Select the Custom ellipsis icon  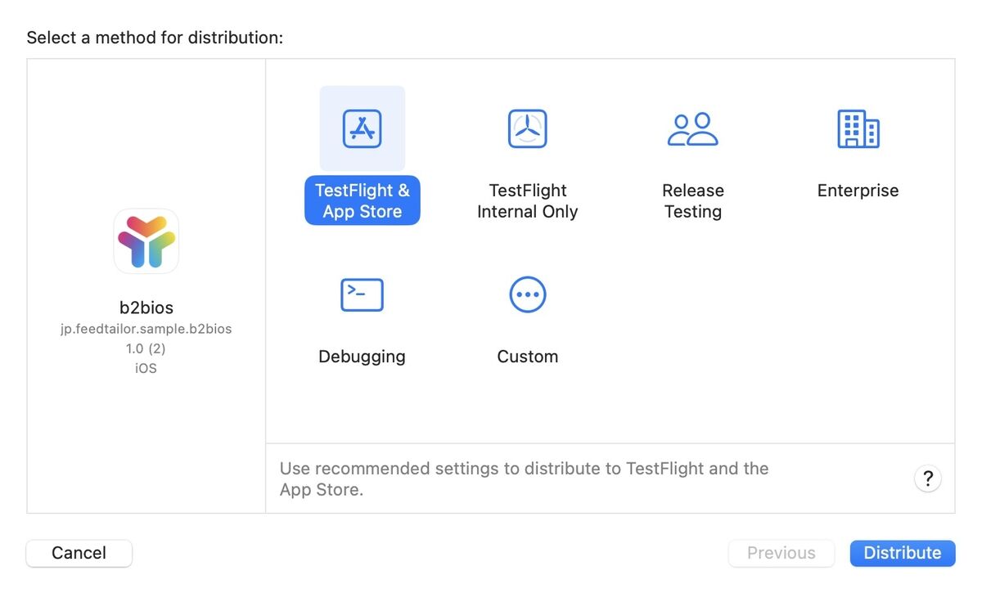pyautogui.click(x=528, y=294)
